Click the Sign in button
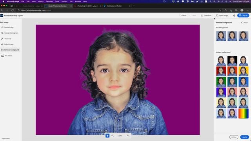The height and width of the screenshot is (141, 251). [243, 15]
